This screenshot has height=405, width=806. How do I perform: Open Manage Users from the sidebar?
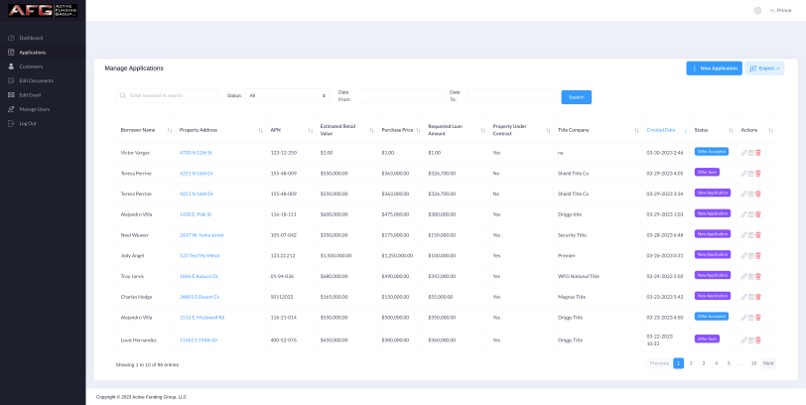pyautogui.click(x=34, y=109)
